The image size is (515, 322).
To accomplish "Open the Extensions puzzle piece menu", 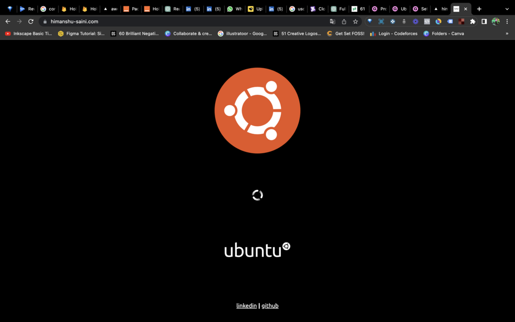I will (x=472, y=22).
